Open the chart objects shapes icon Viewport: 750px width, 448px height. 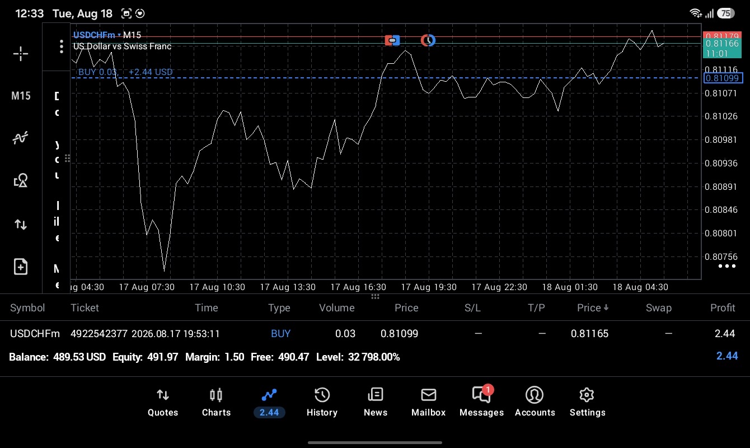click(x=21, y=180)
